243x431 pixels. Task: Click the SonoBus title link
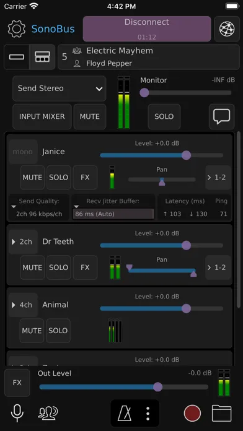53,29
